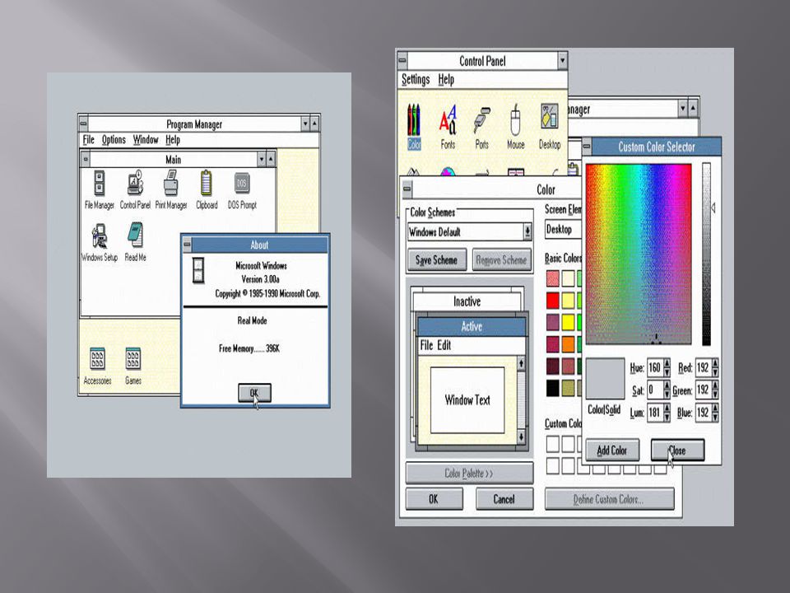Click Close in Custom Color Selector

pyautogui.click(x=677, y=450)
